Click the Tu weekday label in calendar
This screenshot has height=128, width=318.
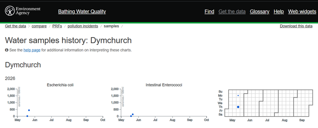pos(221,99)
